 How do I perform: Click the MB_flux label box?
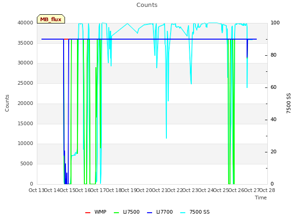point(51,19)
